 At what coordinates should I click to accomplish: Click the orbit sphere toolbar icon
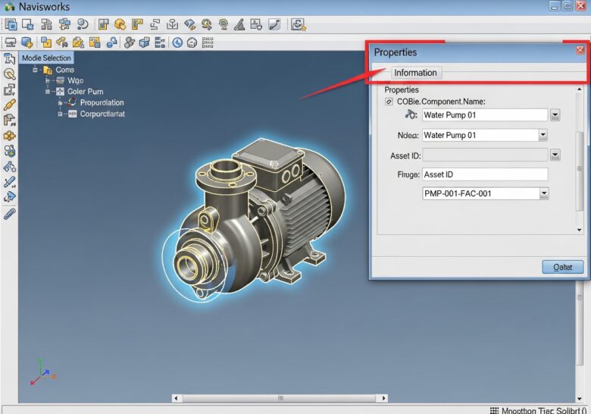(82, 24)
